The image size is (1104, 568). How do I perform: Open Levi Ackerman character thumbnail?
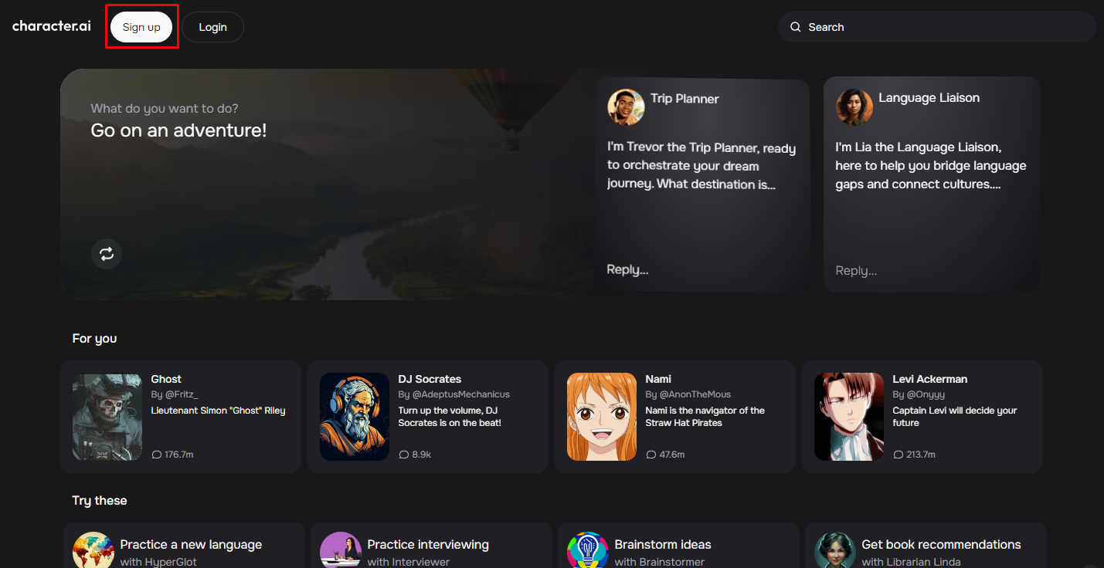[849, 417]
